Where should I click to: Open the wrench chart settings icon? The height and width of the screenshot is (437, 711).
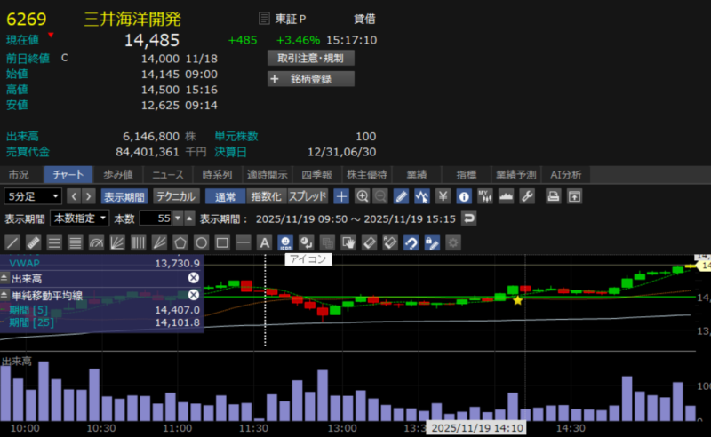tap(528, 196)
